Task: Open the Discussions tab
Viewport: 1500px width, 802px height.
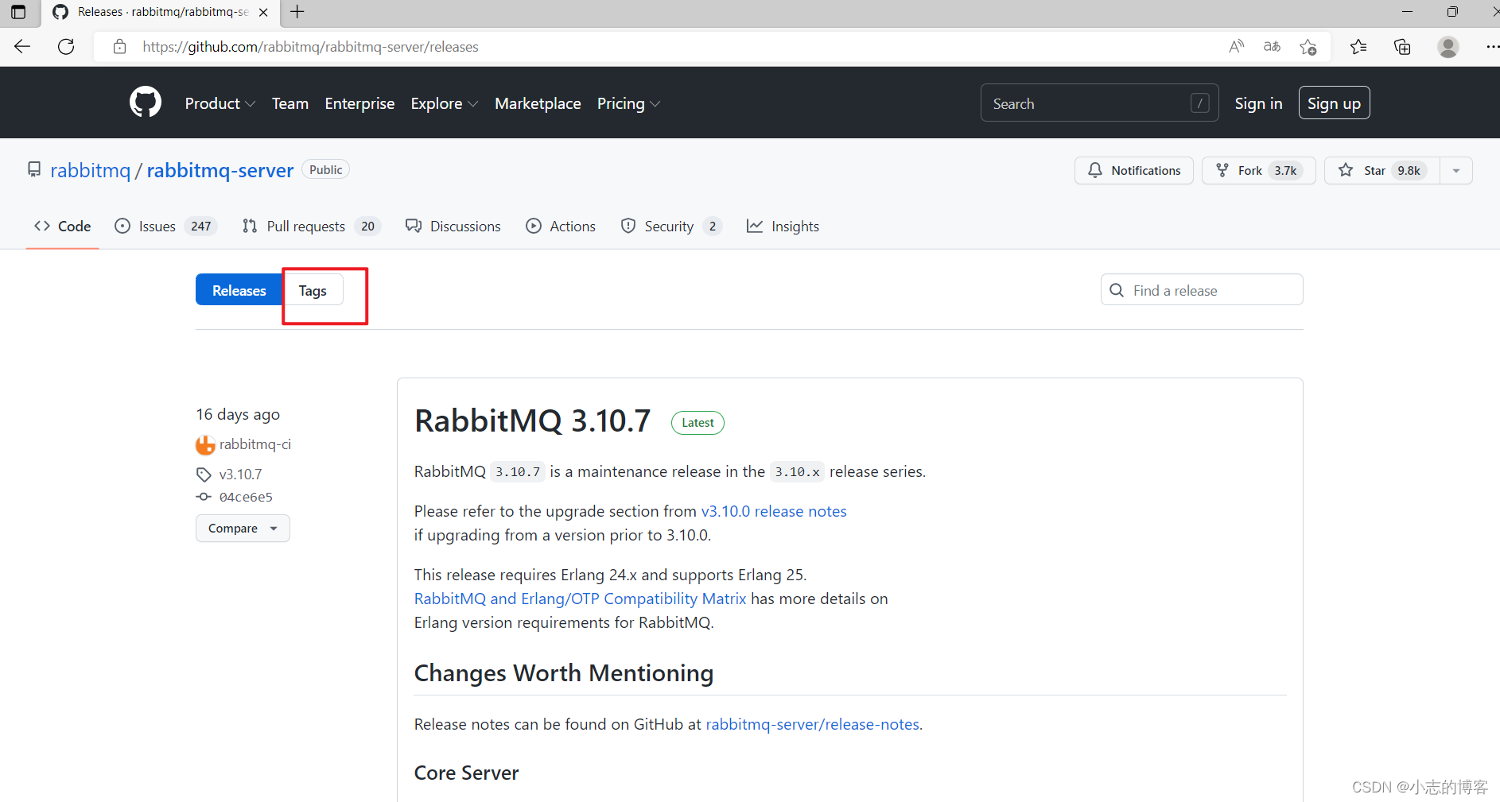Action: [x=453, y=227]
